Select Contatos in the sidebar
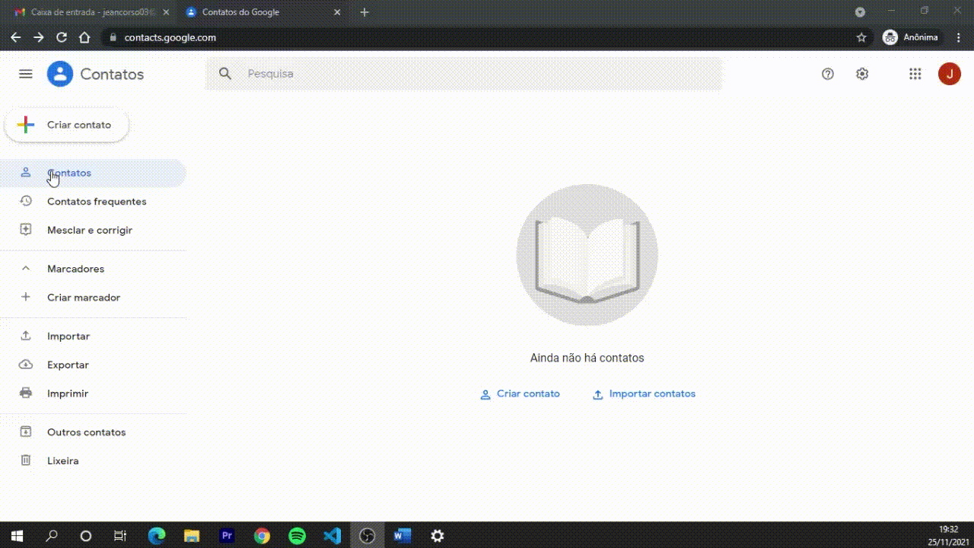 (x=92, y=173)
